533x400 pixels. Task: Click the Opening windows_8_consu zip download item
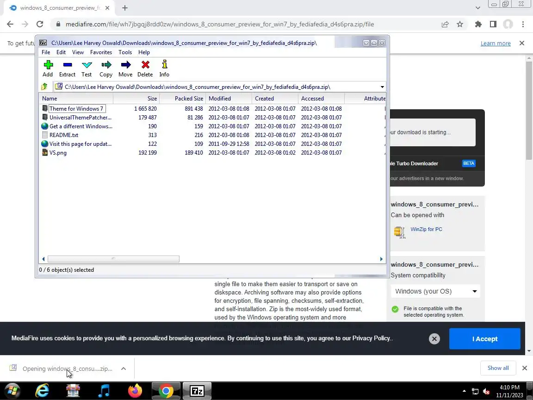pyautogui.click(x=61, y=369)
